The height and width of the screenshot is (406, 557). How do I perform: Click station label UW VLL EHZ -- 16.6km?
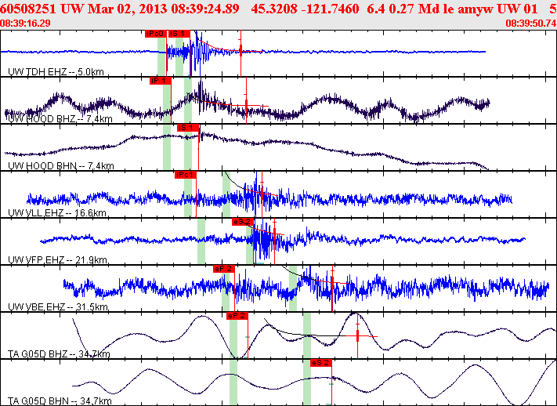click(57, 213)
